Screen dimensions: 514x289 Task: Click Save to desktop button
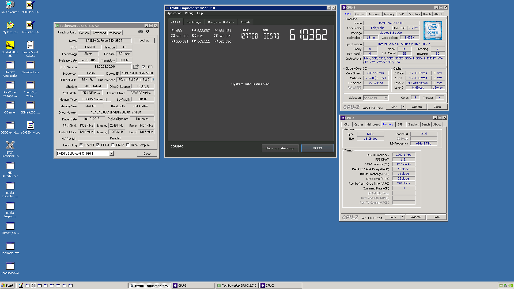tap(280, 148)
